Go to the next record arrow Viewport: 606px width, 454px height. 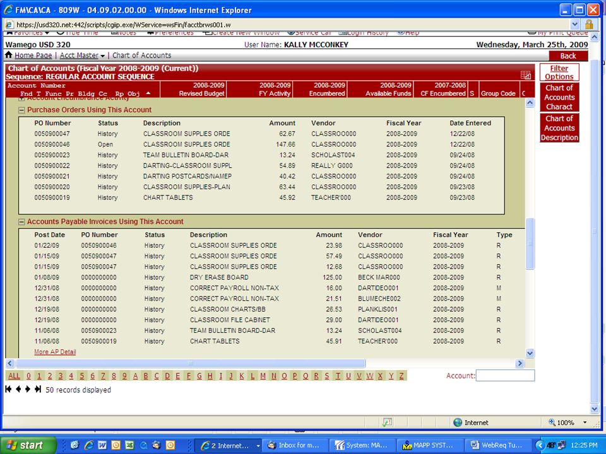coord(27,389)
